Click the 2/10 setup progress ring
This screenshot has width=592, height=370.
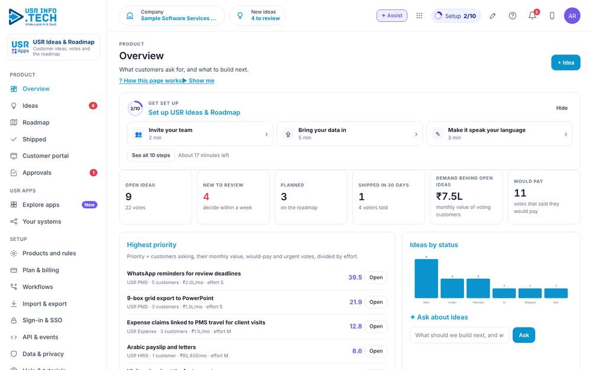pos(135,108)
